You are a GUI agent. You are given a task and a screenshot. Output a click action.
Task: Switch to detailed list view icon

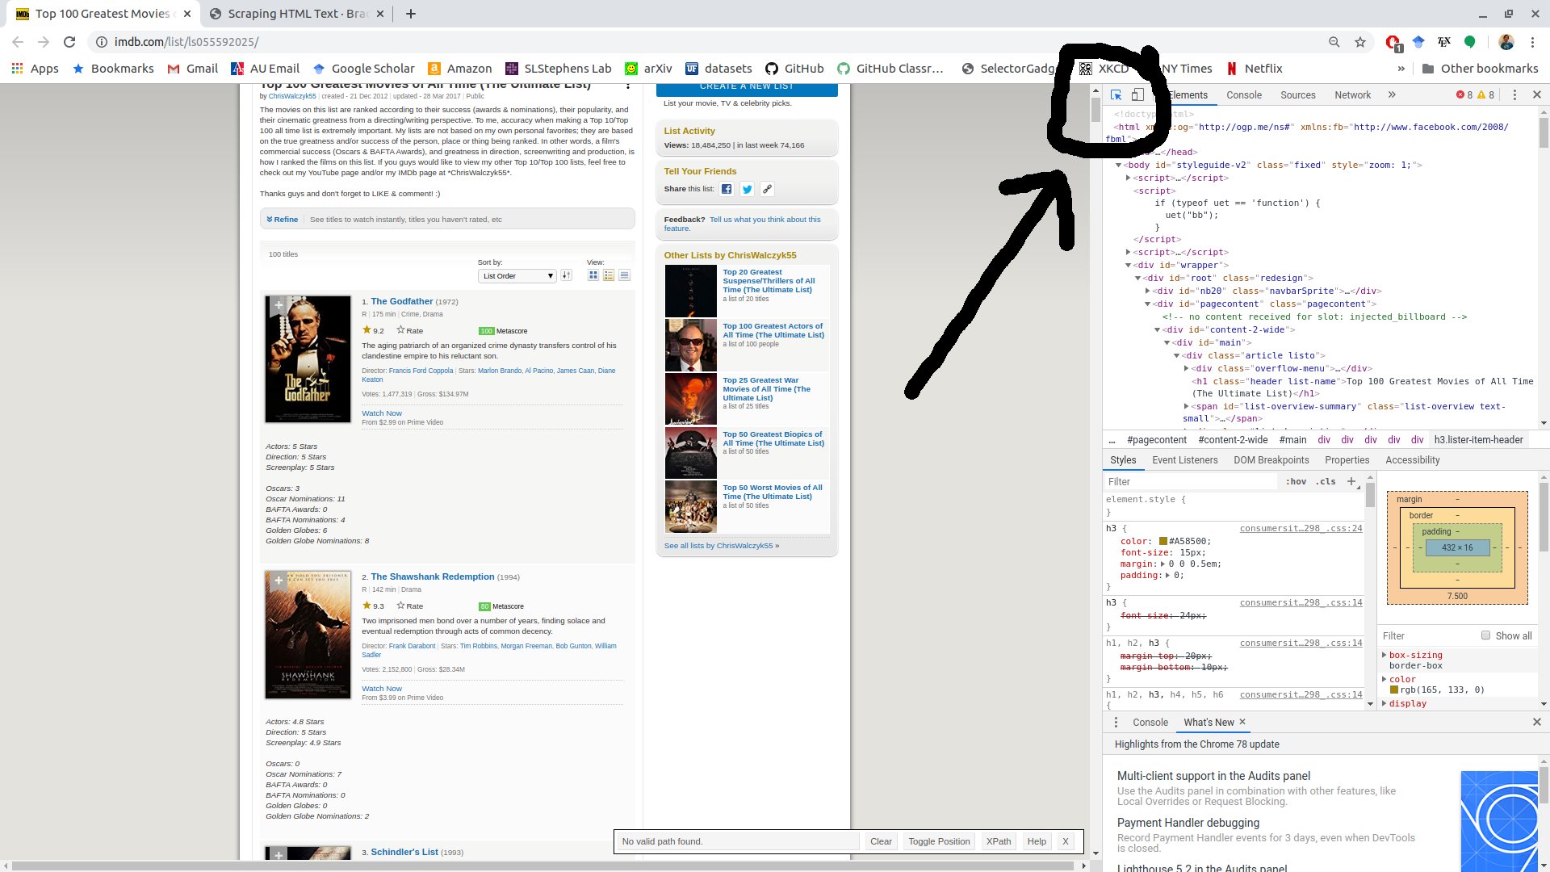(x=609, y=275)
